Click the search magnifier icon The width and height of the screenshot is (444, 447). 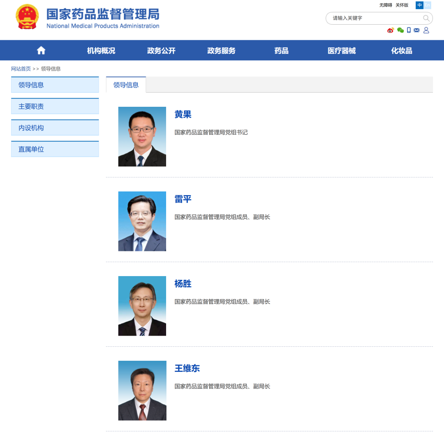(x=426, y=18)
